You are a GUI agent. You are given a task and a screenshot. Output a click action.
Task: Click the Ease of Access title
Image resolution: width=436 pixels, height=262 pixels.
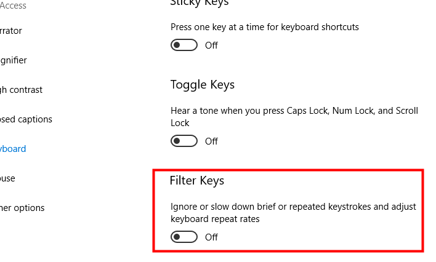14,6
